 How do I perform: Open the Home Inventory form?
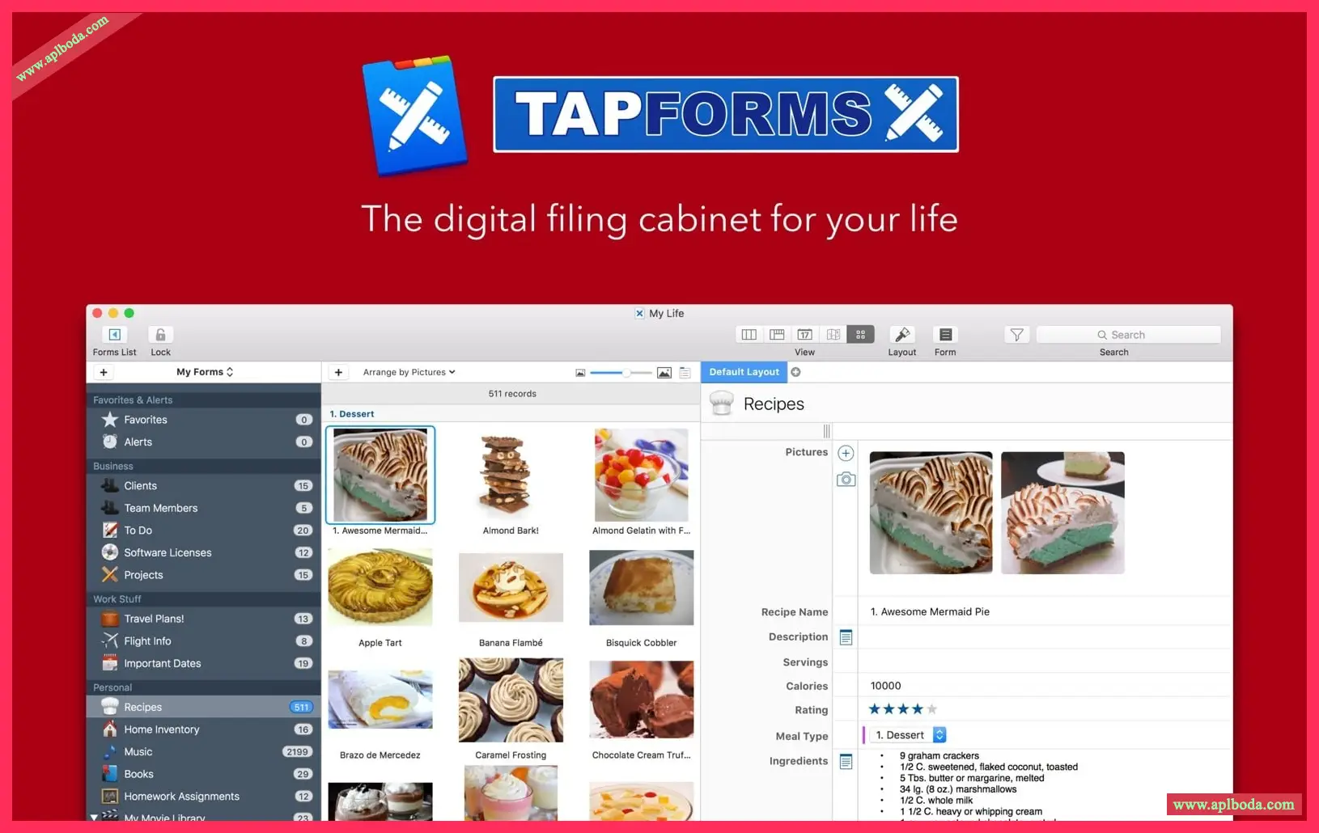(x=161, y=729)
